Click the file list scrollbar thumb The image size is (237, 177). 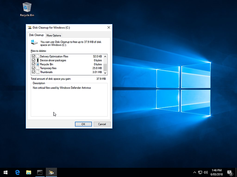point(105,67)
